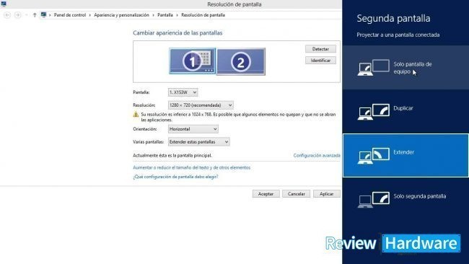The height and width of the screenshot is (264, 469).
Task: Select monitor 2 in the display preview
Action: click(241, 61)
